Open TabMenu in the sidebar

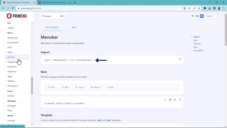[11, 81]
